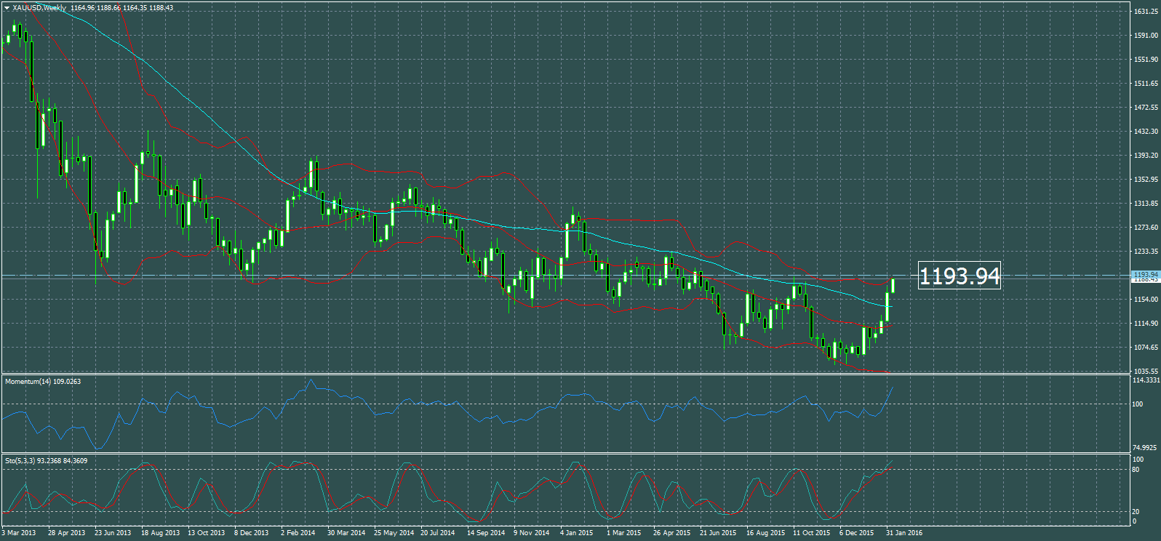Click the 2 Feb 2014 time axis label

pos(298,533)
